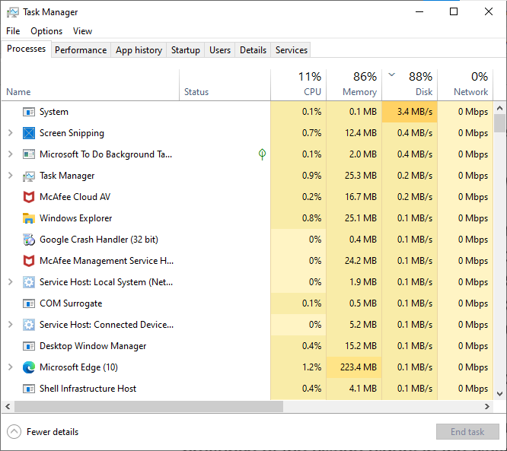Click the horizontal scrollbar right arrow
This screenshot has width=507, height=451.
coord(487,407)
